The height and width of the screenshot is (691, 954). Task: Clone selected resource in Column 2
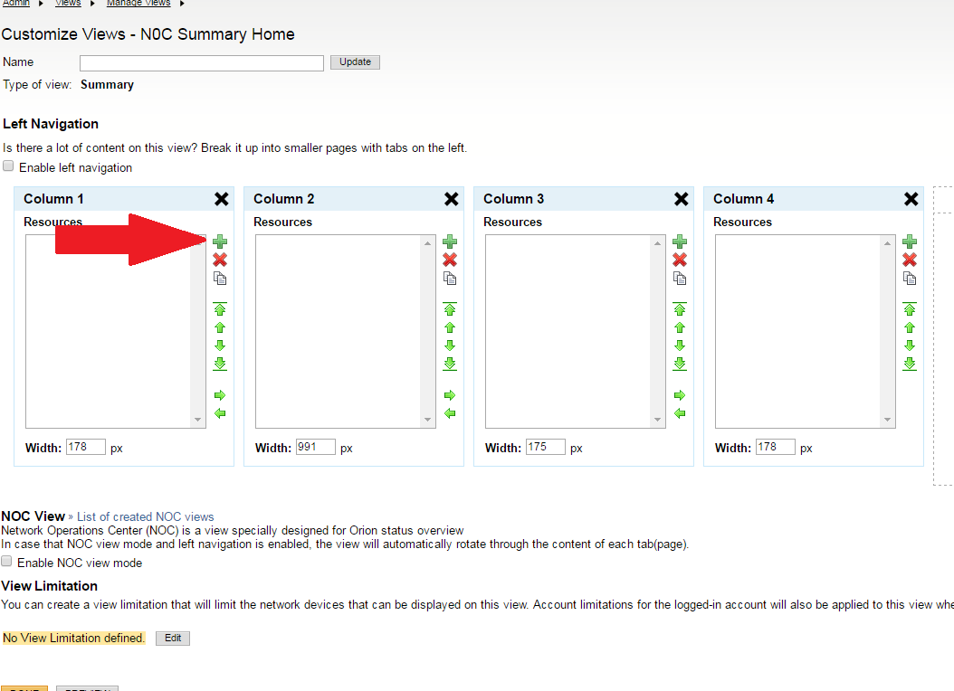(x=450, y=279)
